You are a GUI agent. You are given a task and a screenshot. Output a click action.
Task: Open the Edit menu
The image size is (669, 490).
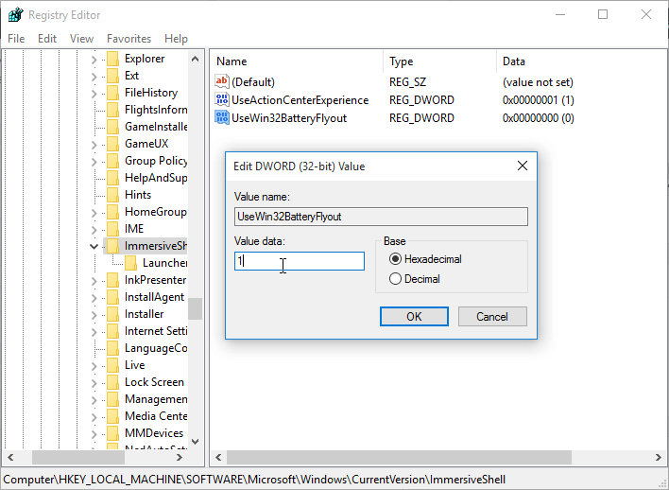(x=47, y=39)
